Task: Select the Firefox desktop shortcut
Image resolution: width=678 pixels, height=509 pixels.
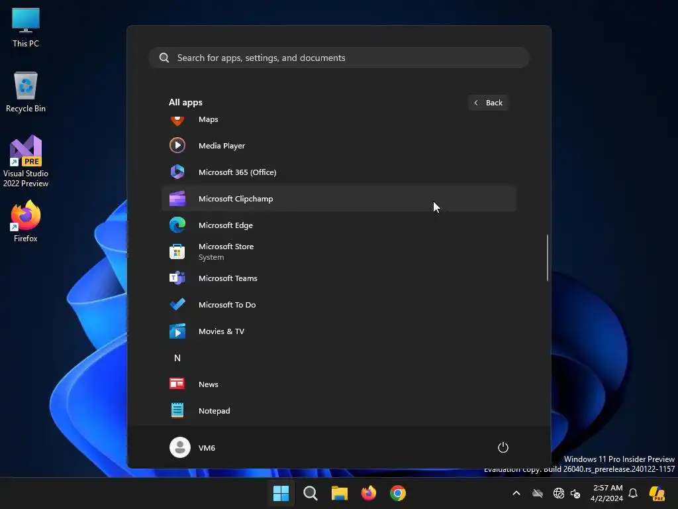Action: point(26,221)
